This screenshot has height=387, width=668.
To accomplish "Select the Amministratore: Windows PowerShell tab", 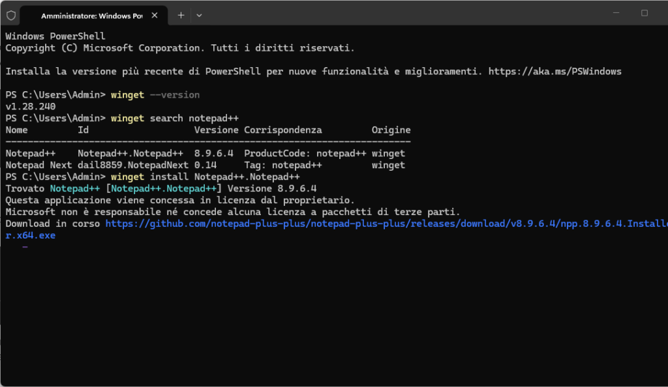I will tap(94, 16).
